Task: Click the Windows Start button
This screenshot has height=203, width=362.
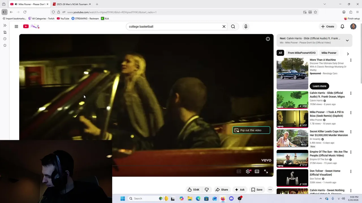Action: pos(122,198)
